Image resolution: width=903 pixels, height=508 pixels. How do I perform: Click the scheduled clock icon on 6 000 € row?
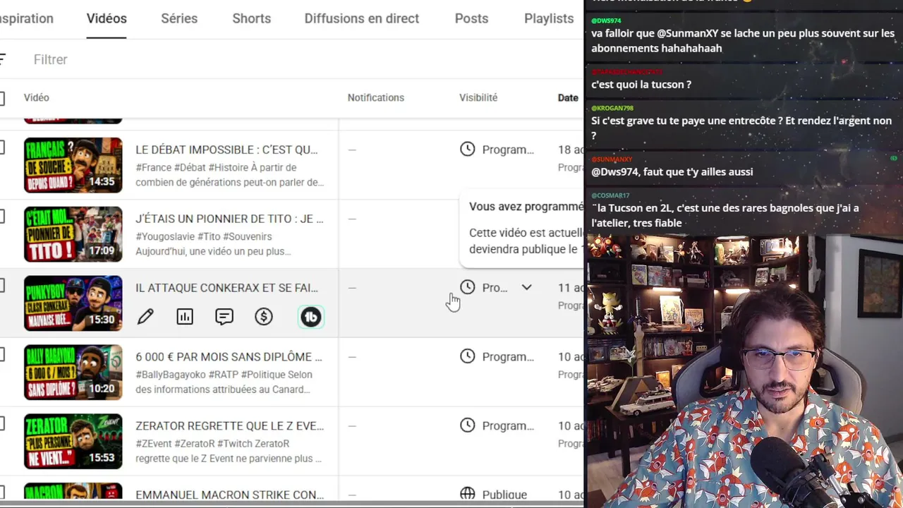pos(468,356)
